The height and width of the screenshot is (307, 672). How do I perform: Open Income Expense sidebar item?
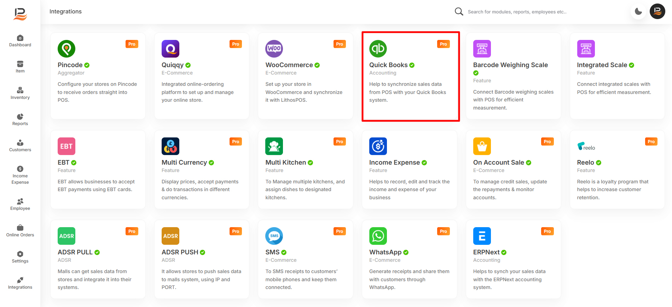click(x=20, y=175)
